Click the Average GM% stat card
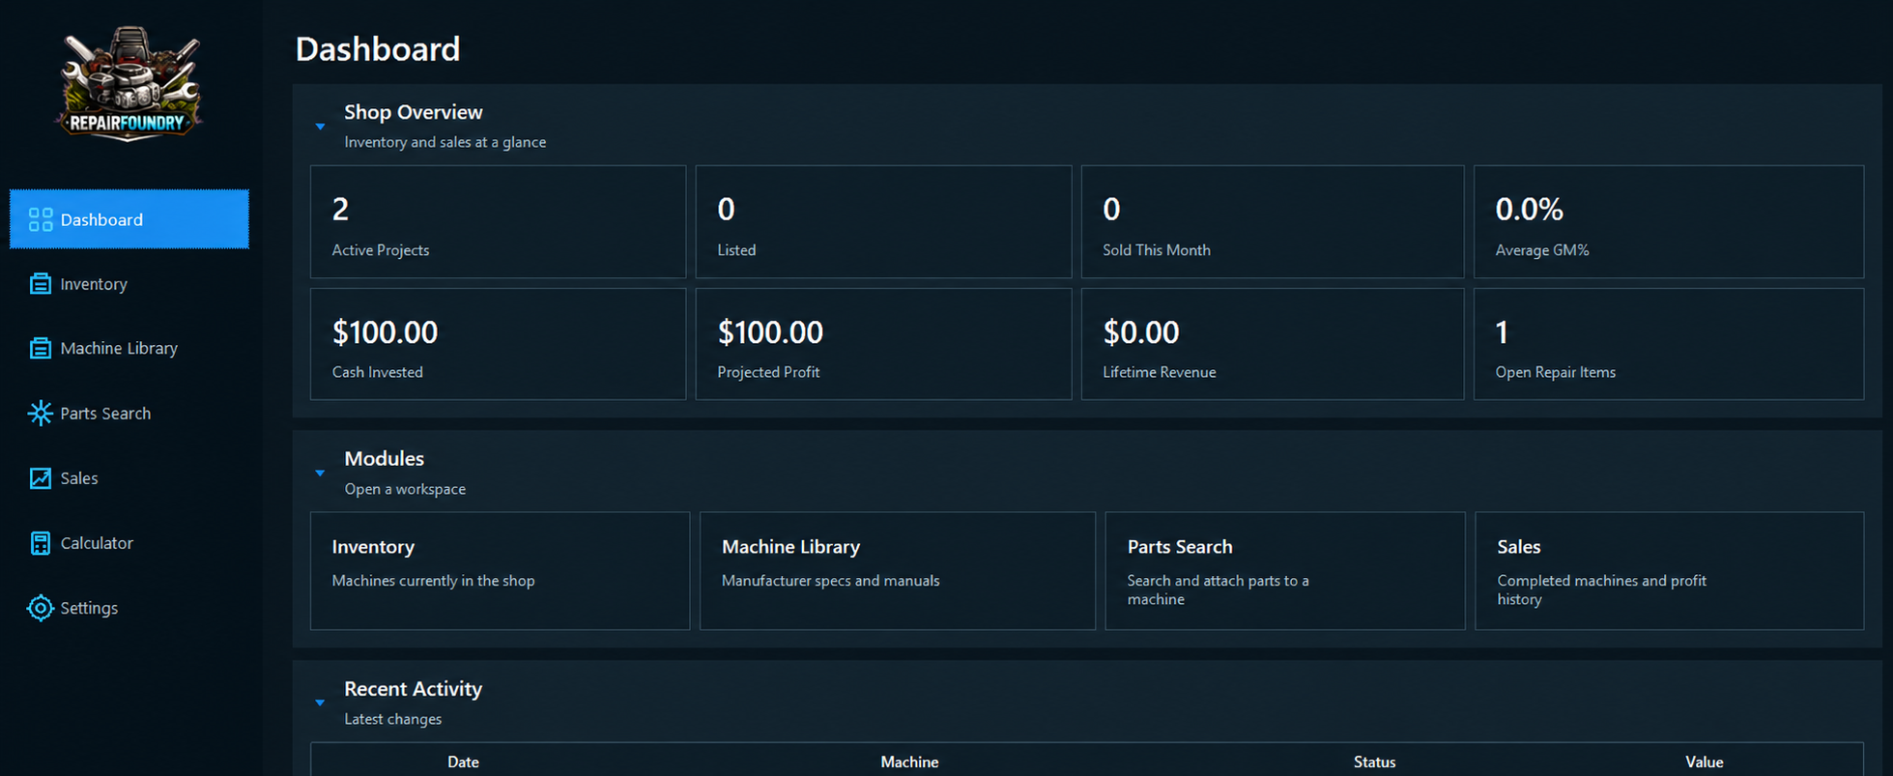 [1669, 222]
